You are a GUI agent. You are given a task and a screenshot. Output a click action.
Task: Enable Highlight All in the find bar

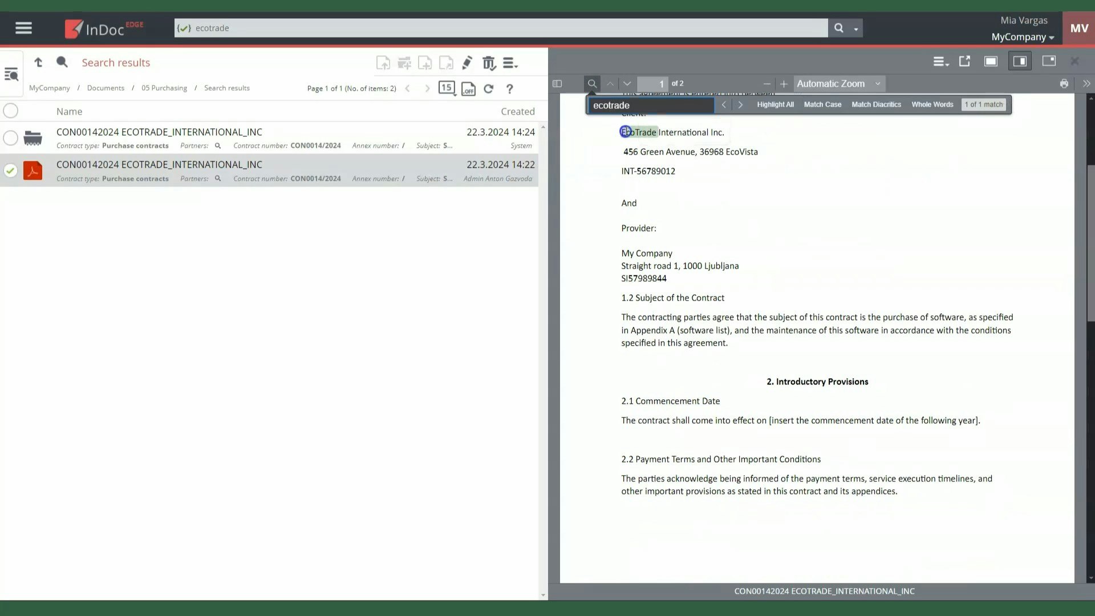(775, 104)
